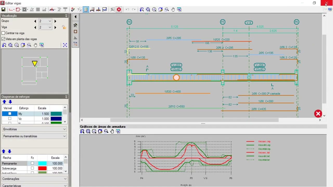Open the Envoltórias dropdown

coord(34,129)
